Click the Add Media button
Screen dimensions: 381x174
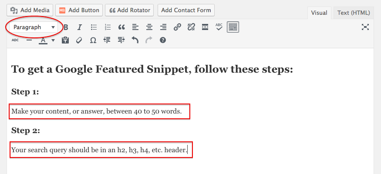coord(30,10)
